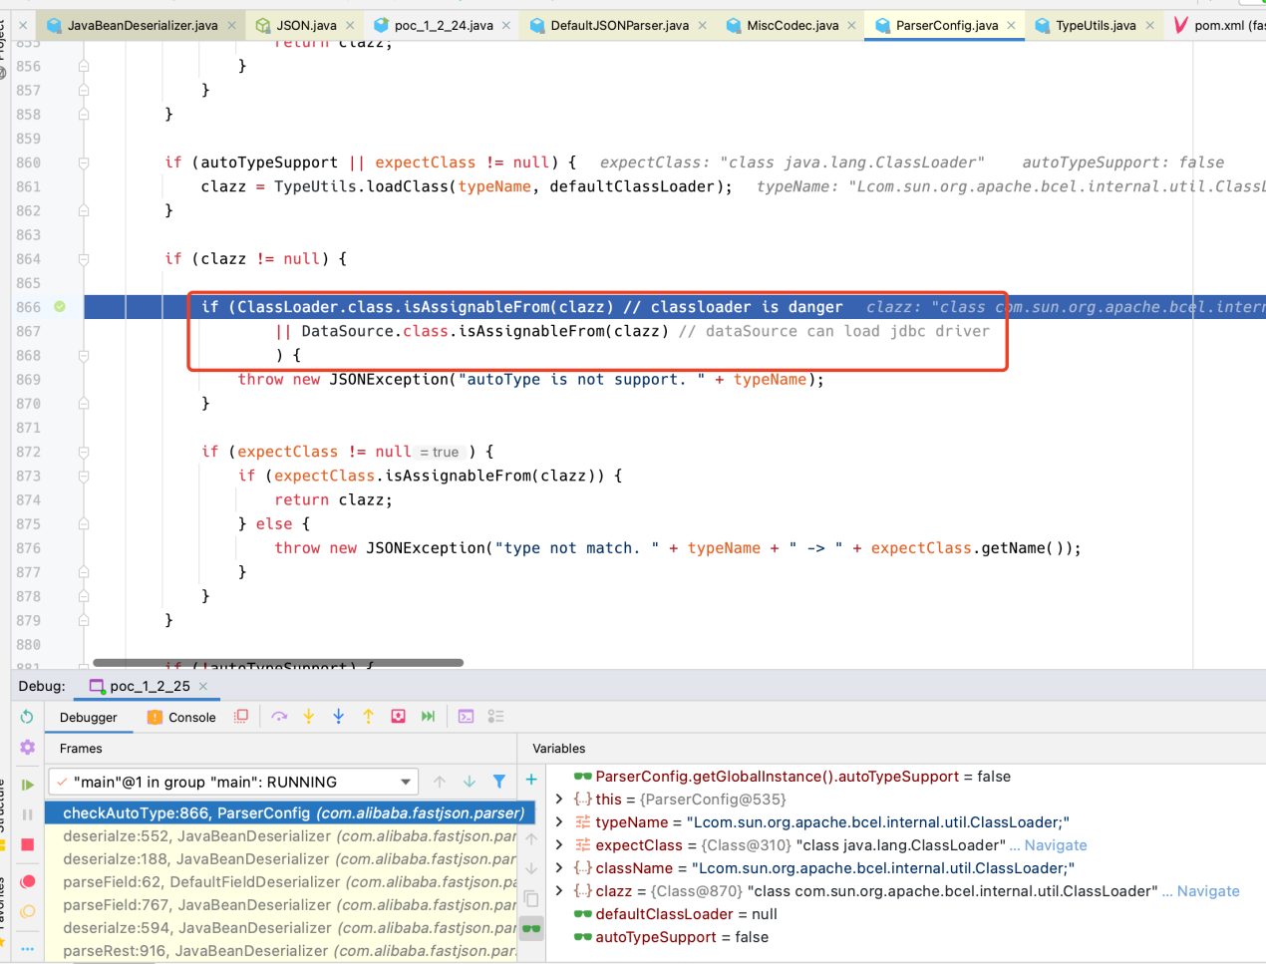The width and height of the screenshot is (1266, 964).
Task: Collapse code fold at line 860
Action: pyautogui.click(x=84, y=162)
